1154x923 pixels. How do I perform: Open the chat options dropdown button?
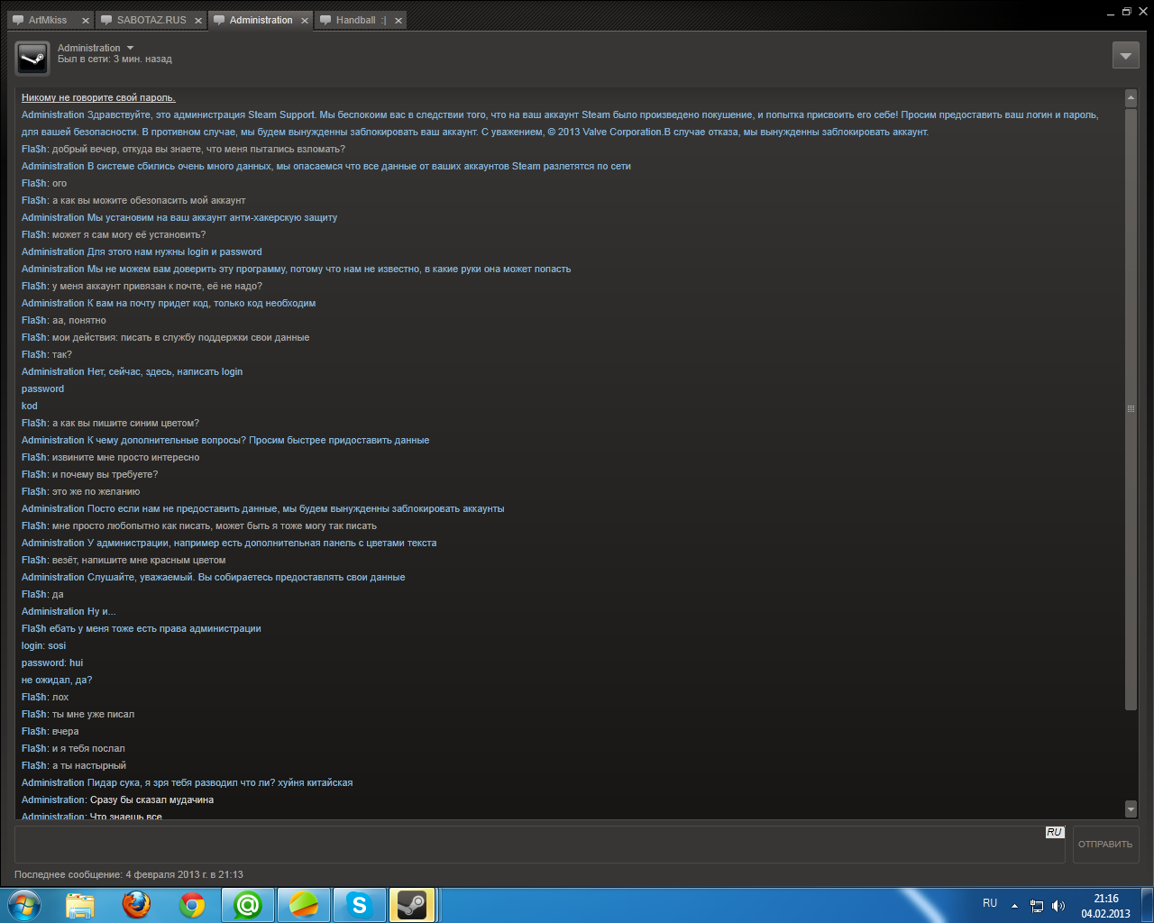coord(1125,55)
